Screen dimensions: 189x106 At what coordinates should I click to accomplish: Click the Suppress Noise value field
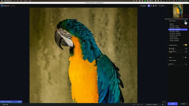[186, 52]
